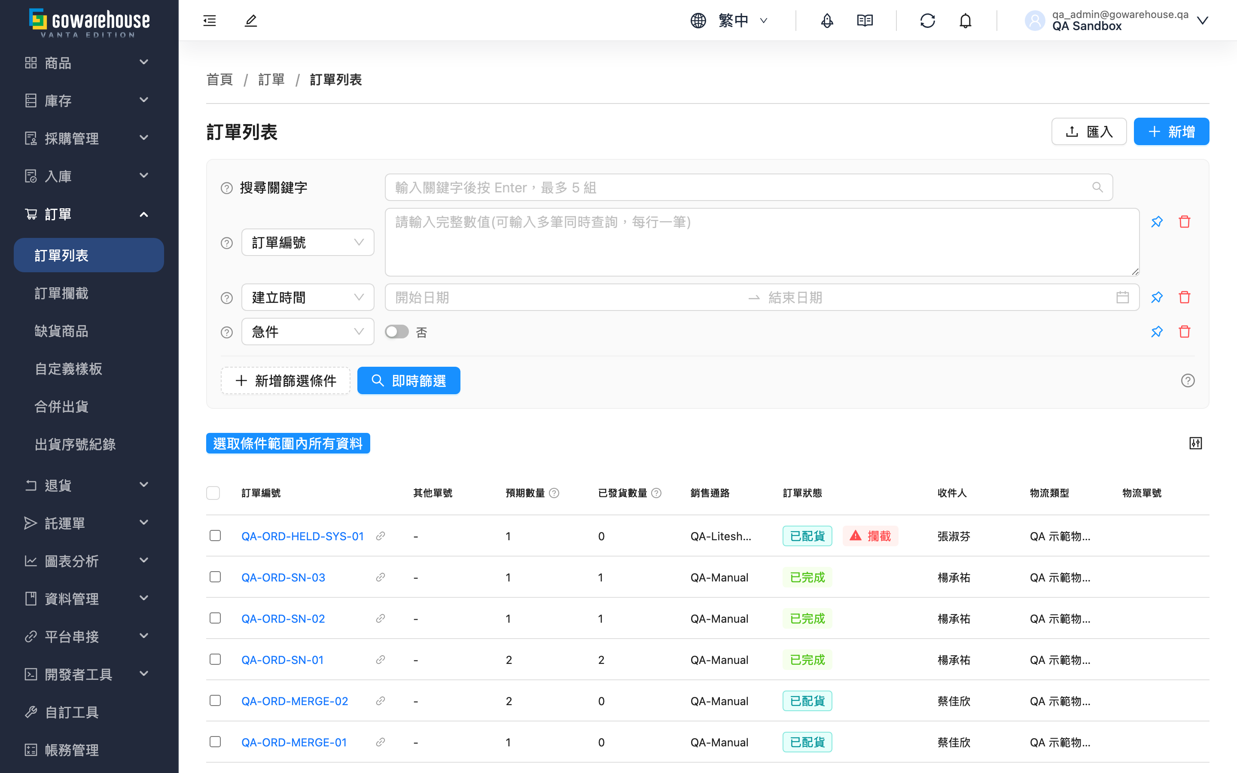
Task: Open the QA Sandbox account dropdown arrow
Action: [1202, 21]
